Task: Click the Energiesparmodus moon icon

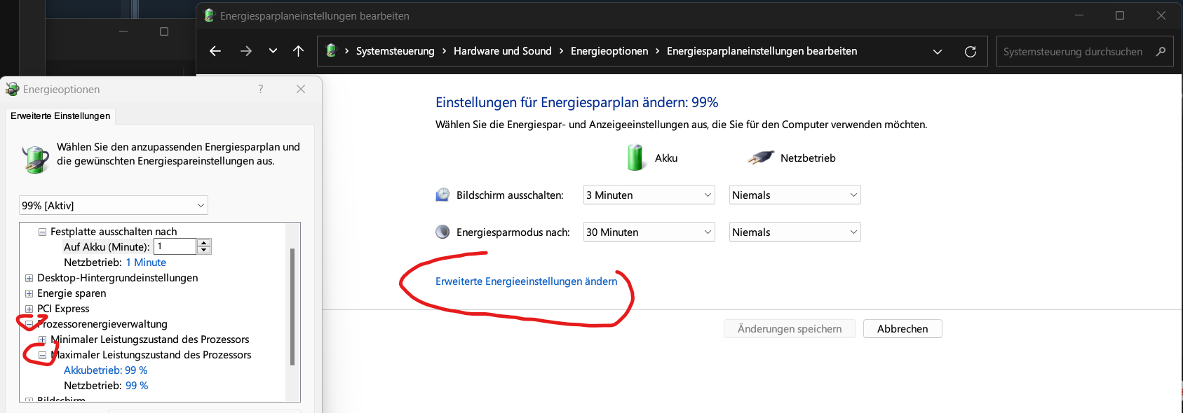Action: click(x=442, y=232)
